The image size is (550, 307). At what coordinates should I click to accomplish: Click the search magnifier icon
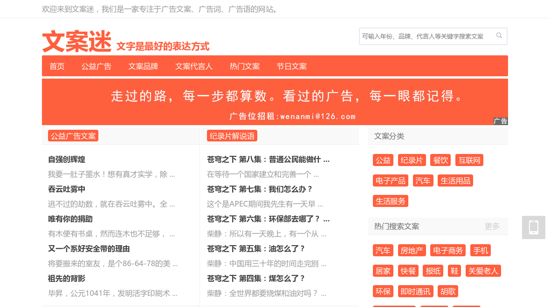tap(499, 36)
